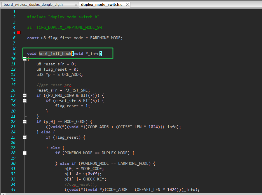This screenshot has width=262, height=195.
Task: Click the const keyword on line 6
Action: (x=33, y=38)
